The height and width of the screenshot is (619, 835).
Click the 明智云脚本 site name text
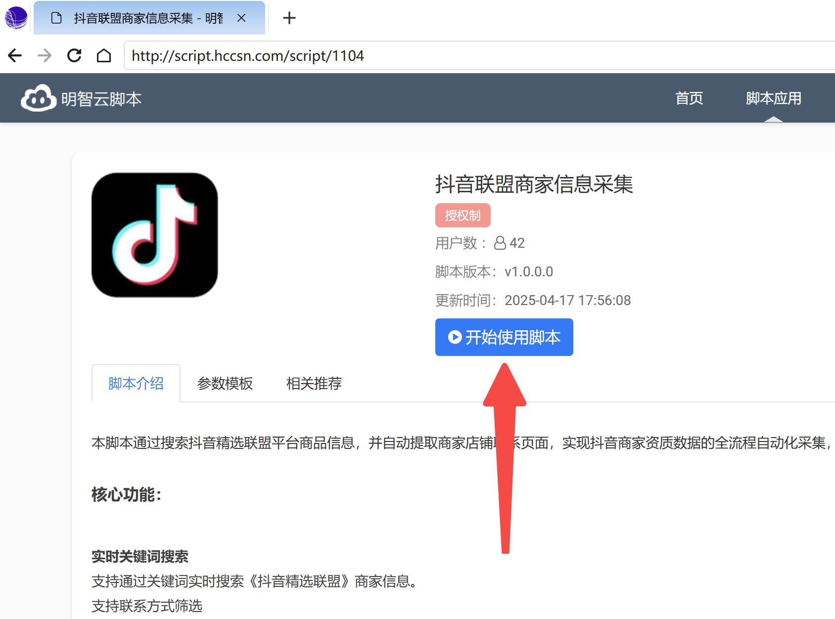tap(101, 99)
